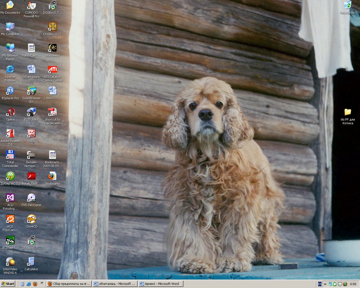This screenshot has width=360, height=288.
Task: Select the DOSBox0.7 shortcut beside ACDSee 5.0
Action: [31, 243]
